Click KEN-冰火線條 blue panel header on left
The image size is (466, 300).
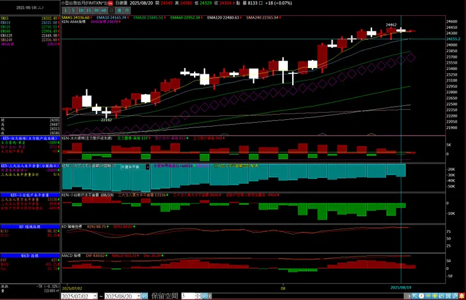pyautogui.click(x=30, y=138)
